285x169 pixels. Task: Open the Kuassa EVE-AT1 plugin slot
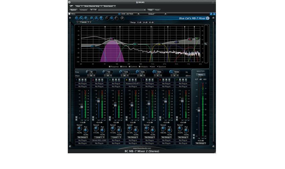[133, 83]
